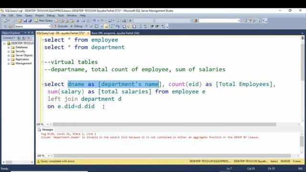This screenshot has height=172, width=306.
Task: Click the Comment Out Selected Lines icon
Action: [140, 26]
